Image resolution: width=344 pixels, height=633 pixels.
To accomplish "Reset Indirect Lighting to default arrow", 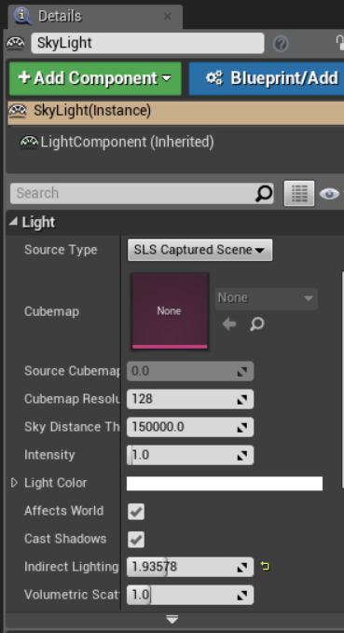I will click(x=266, y=567).
